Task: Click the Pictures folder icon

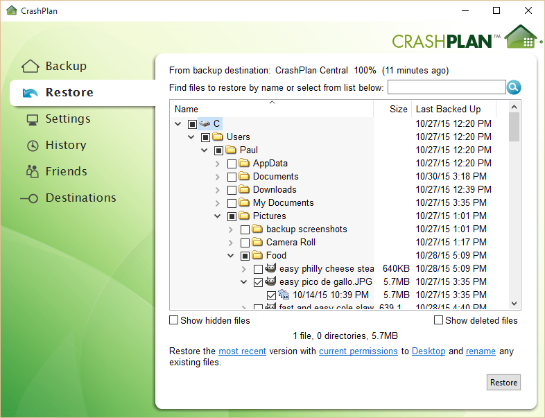Action: 244,216
